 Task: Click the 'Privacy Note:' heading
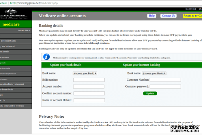[52, 116]
